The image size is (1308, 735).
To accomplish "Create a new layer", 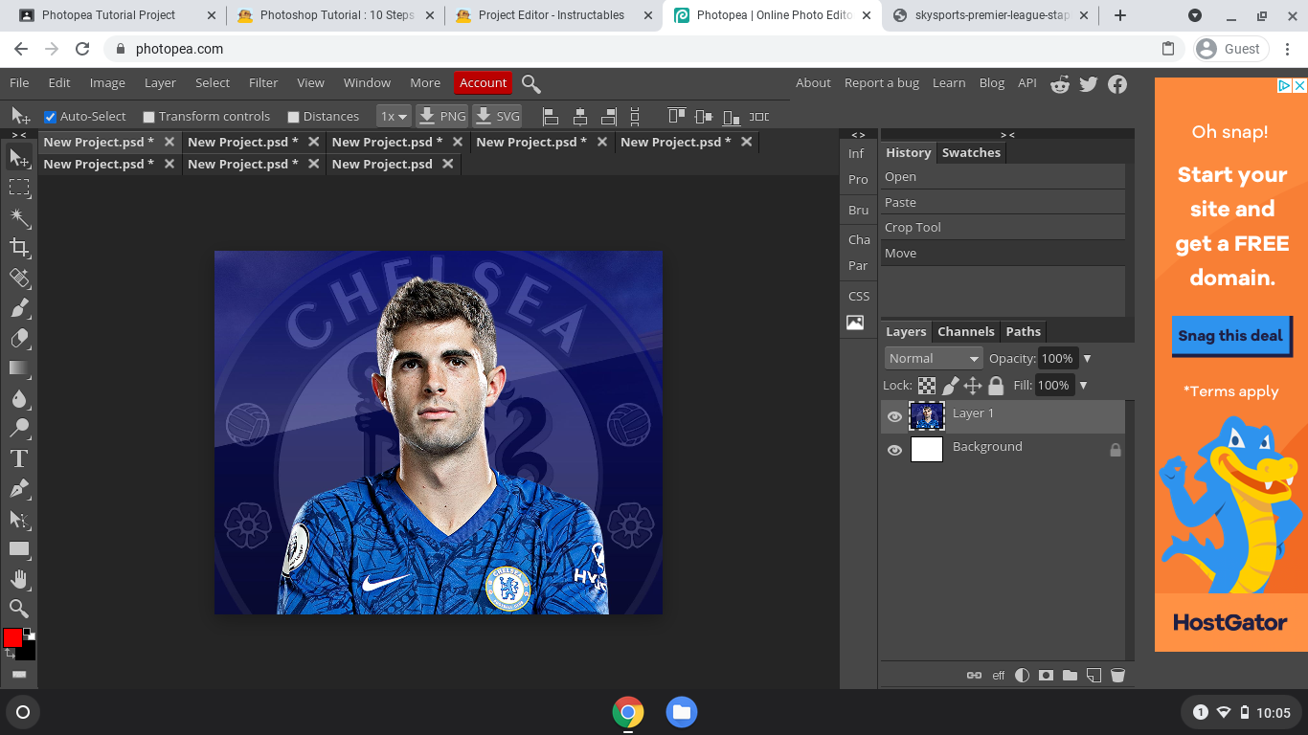I will pos(1094,675).
